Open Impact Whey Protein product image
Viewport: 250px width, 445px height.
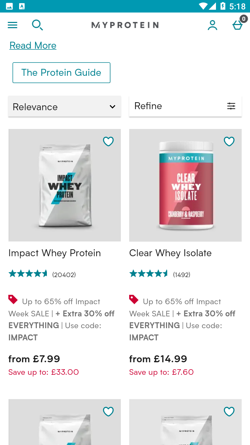tap(65, 185)
